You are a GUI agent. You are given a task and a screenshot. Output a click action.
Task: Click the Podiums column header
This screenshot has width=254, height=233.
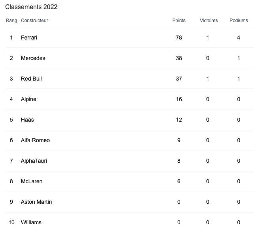[239, 21]
